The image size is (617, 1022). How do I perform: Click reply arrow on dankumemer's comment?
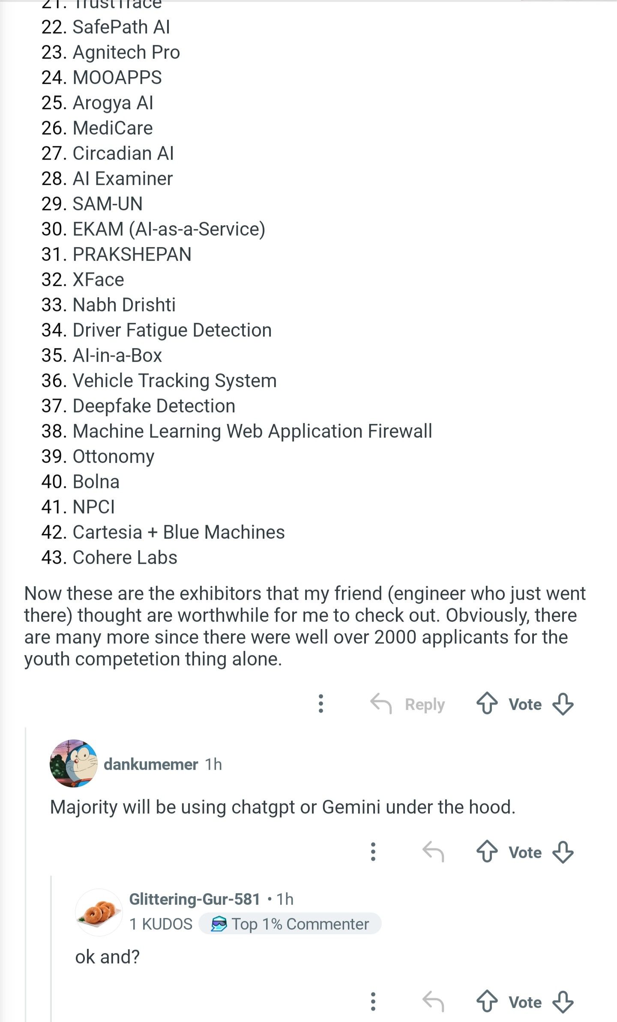[433, 852]
